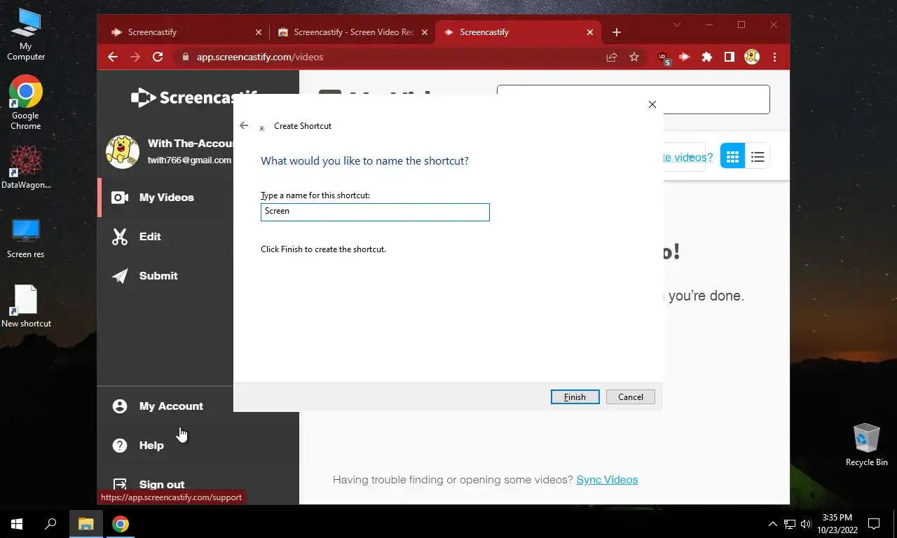Select DataWagon desktop shortcut
This screenshot has height=538, width=897.
point(26,167)
